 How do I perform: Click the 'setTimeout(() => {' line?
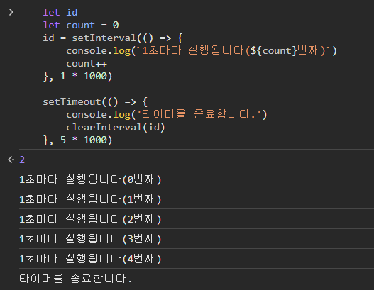click(x=95, y=102)
